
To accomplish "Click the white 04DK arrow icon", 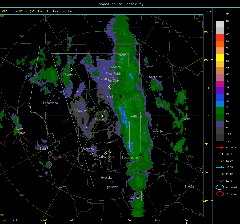I will (220, 154).
